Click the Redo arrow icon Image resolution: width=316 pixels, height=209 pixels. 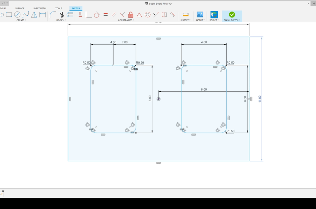[x=3, y=3]
